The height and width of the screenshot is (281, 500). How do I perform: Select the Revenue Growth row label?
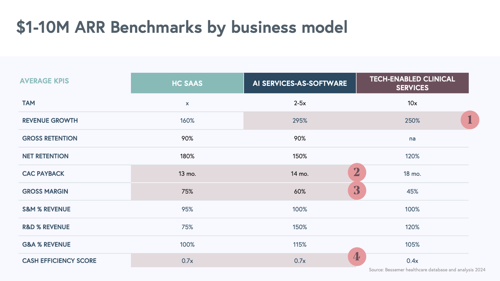[x=50, y=121]
